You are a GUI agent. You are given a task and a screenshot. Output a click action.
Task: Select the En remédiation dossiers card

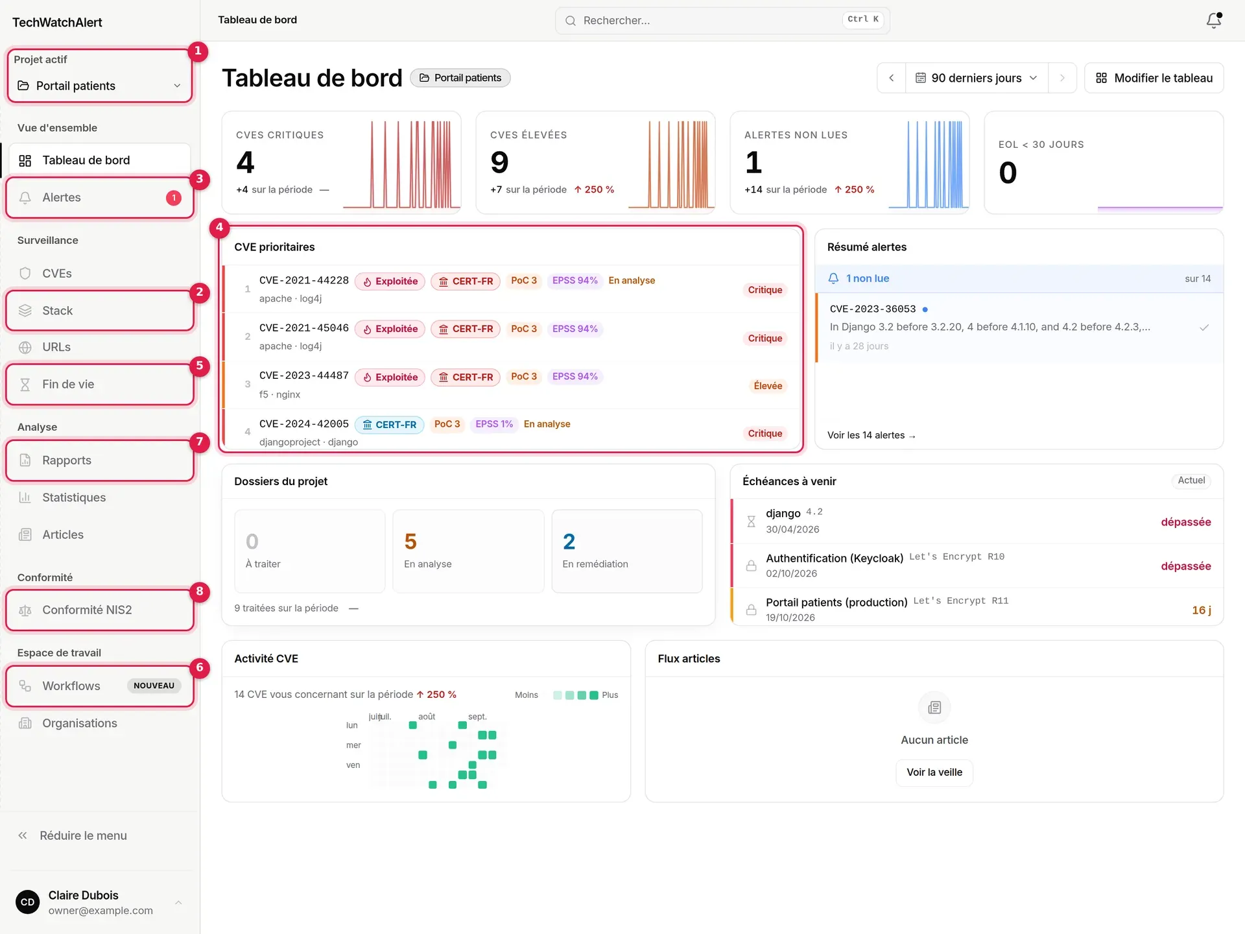(x=627, y=551)
